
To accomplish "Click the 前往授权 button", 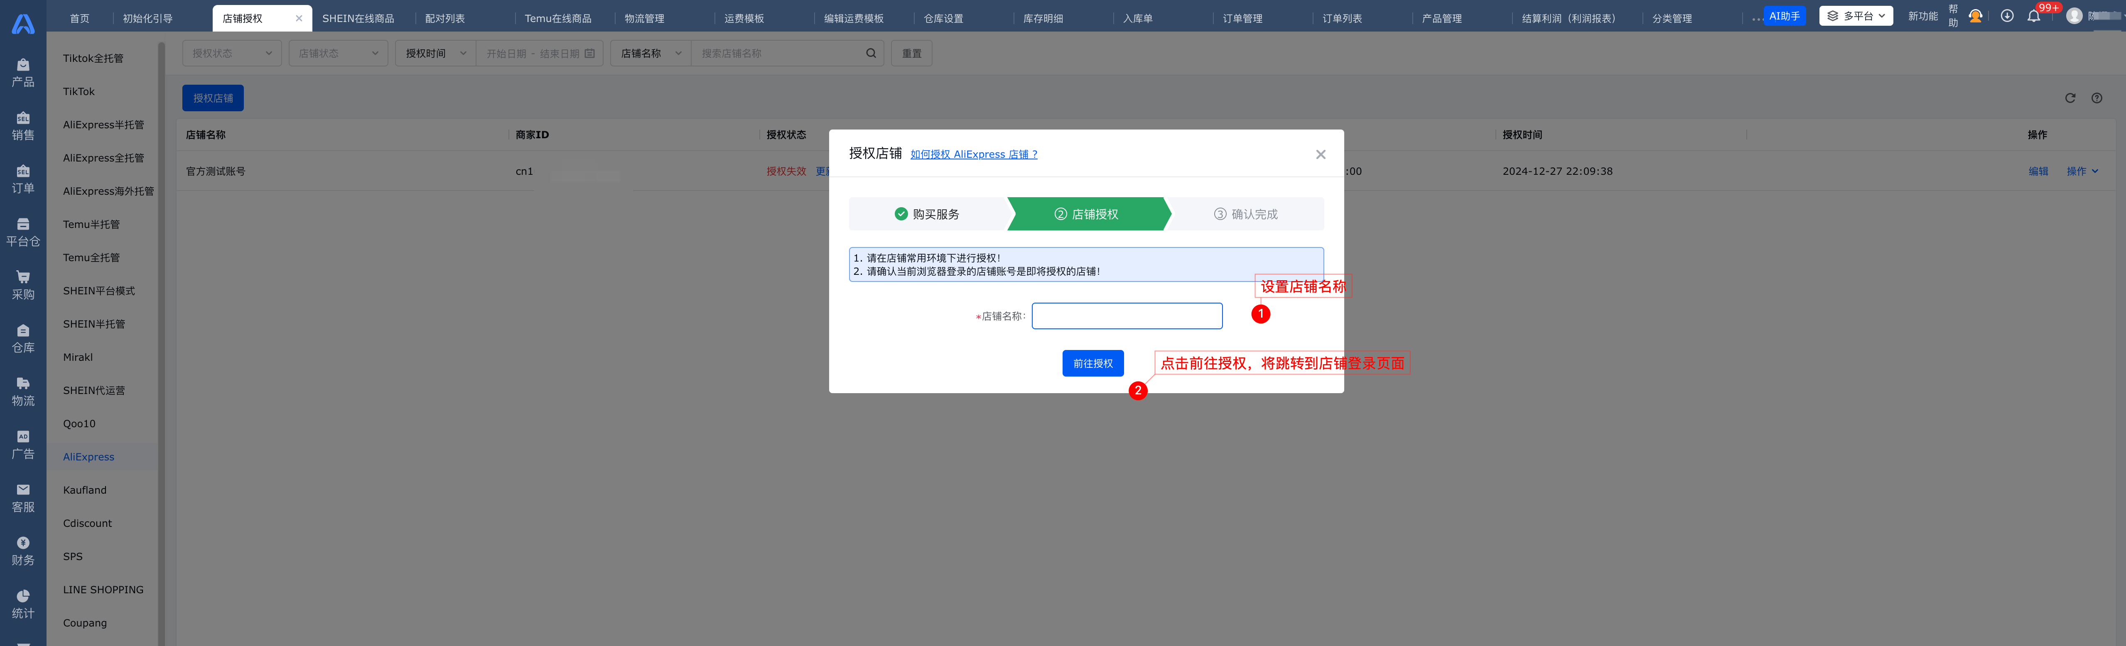I will pyautogui.click(x=1093, y=364).
